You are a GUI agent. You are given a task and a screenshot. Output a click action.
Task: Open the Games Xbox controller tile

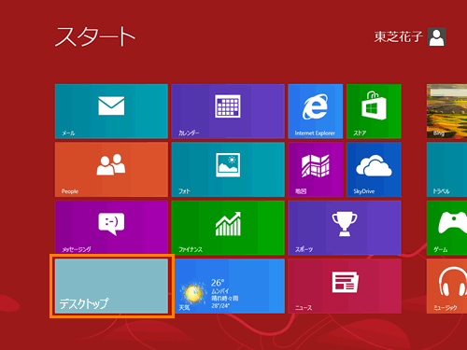(x=446, y=228)
